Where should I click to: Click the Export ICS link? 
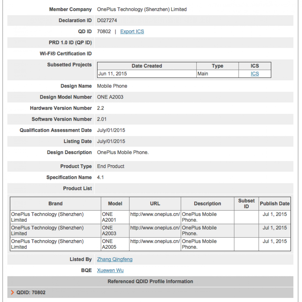(x=132, y=31)
